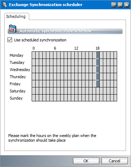Click the Automatic synchronization schedule banner
The height and width of the screenshot is (167, 131).
click(65, 31)
